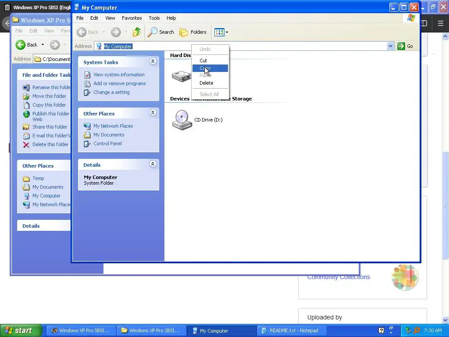Click the Up folder toolbar icon

click(x=137, y=32)
